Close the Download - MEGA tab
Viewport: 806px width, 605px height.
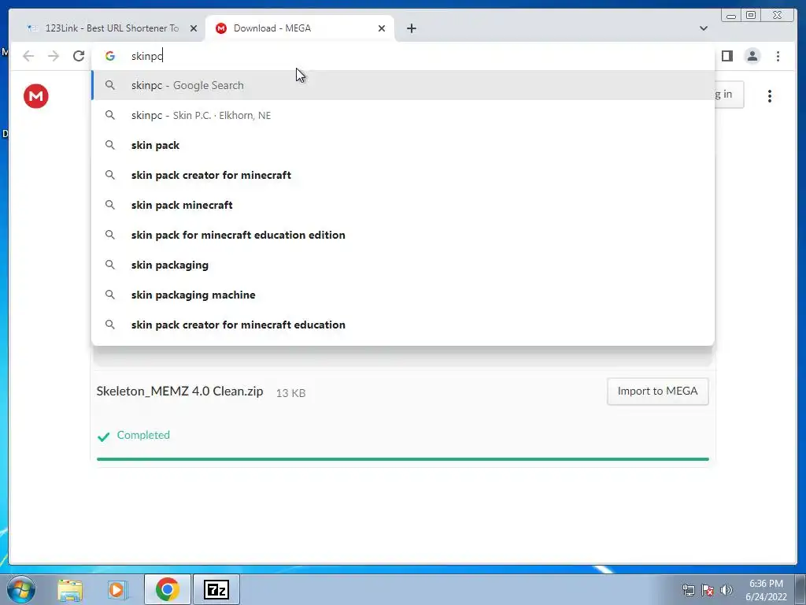[382, 28]
